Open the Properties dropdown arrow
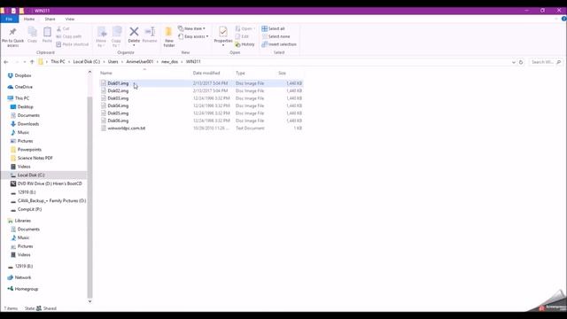This screenshot has width=567, height=319. tap(223, 45)
